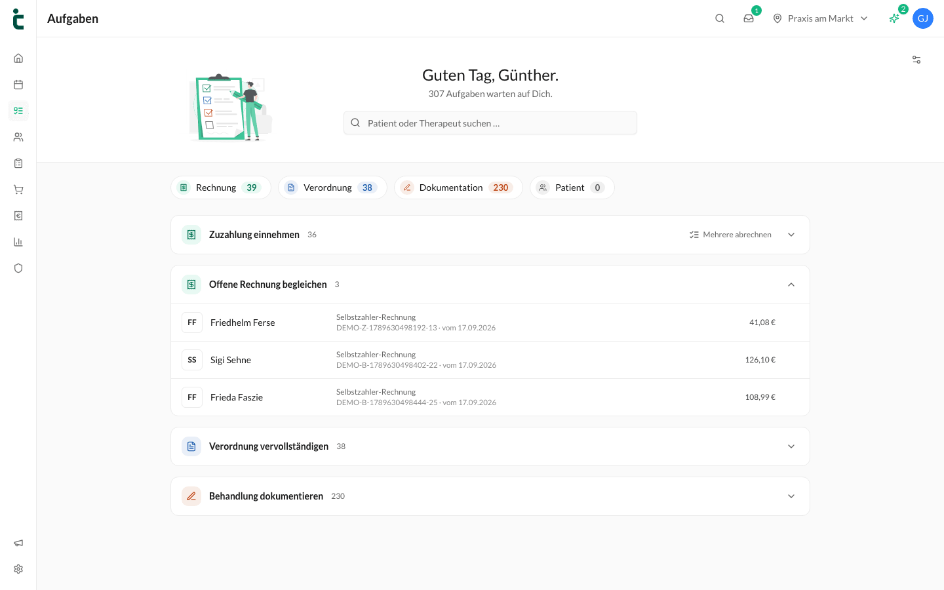This screenshot has width=944, height=590.
Task: Open the clipboard icon in sidebar
Action: click(18, 163)
